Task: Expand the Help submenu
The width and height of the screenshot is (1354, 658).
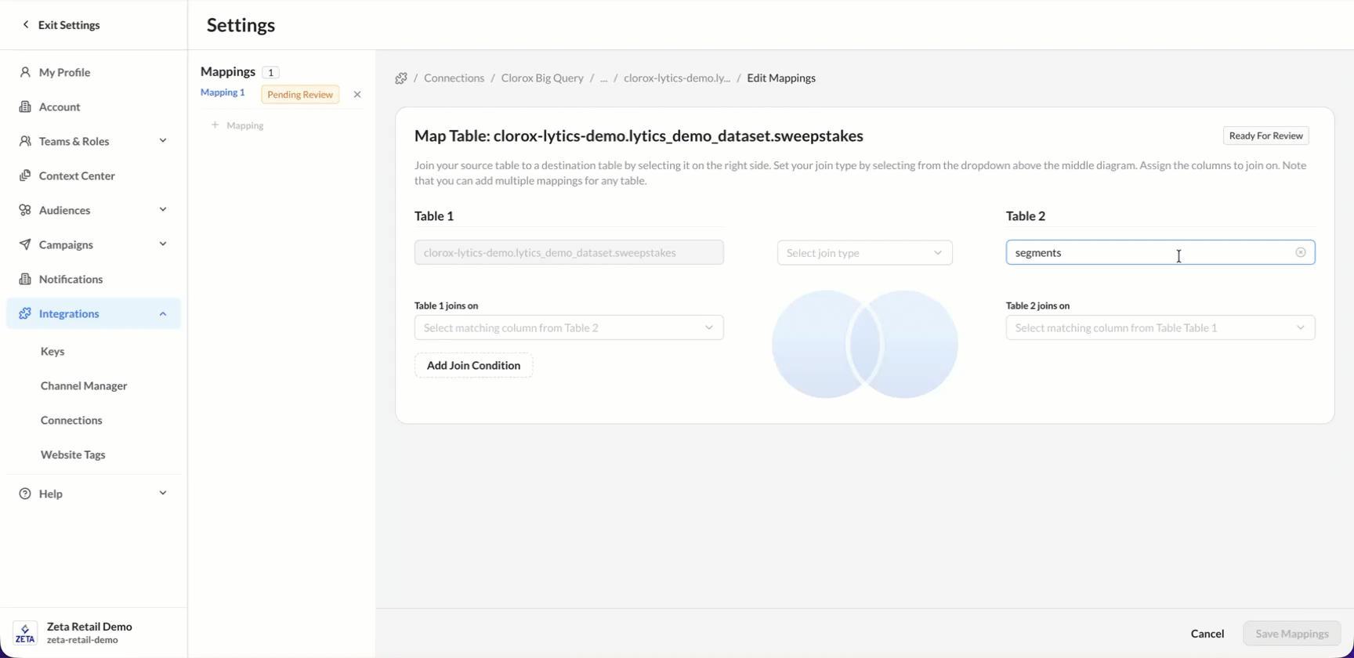Action: click(163, 493)
